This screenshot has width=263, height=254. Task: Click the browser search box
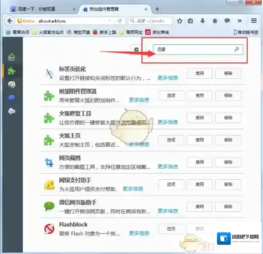150,21
